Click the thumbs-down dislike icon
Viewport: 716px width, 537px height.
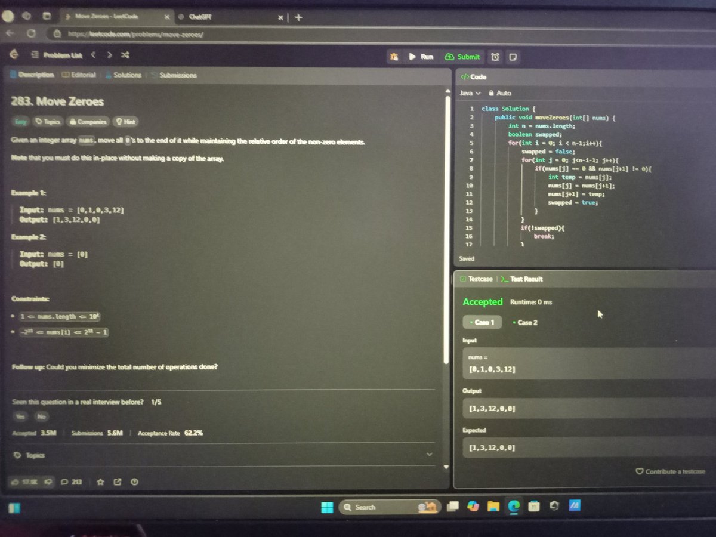(48, 482)
